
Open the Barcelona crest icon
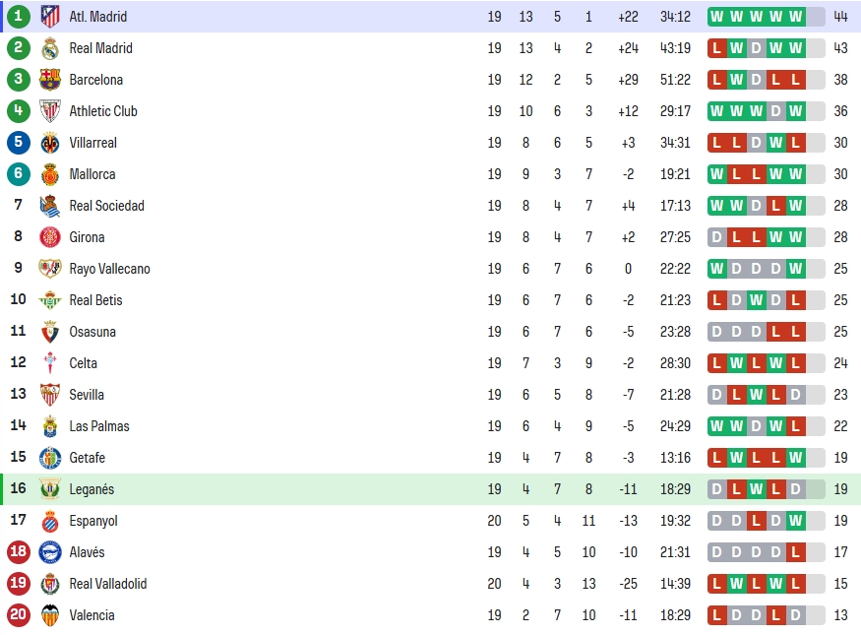(x=50, y=80)
